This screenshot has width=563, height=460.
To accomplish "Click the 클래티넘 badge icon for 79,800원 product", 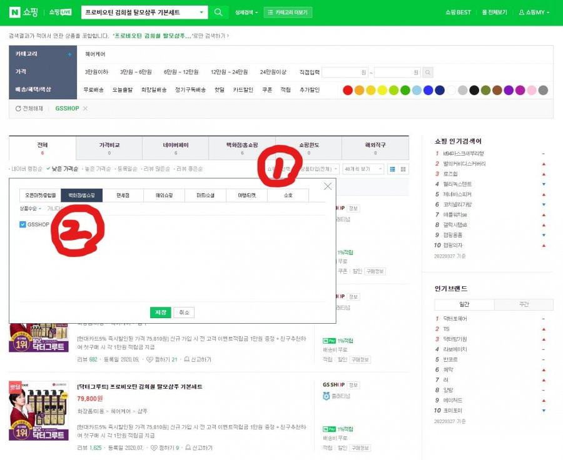I will [x=326, y=396].
